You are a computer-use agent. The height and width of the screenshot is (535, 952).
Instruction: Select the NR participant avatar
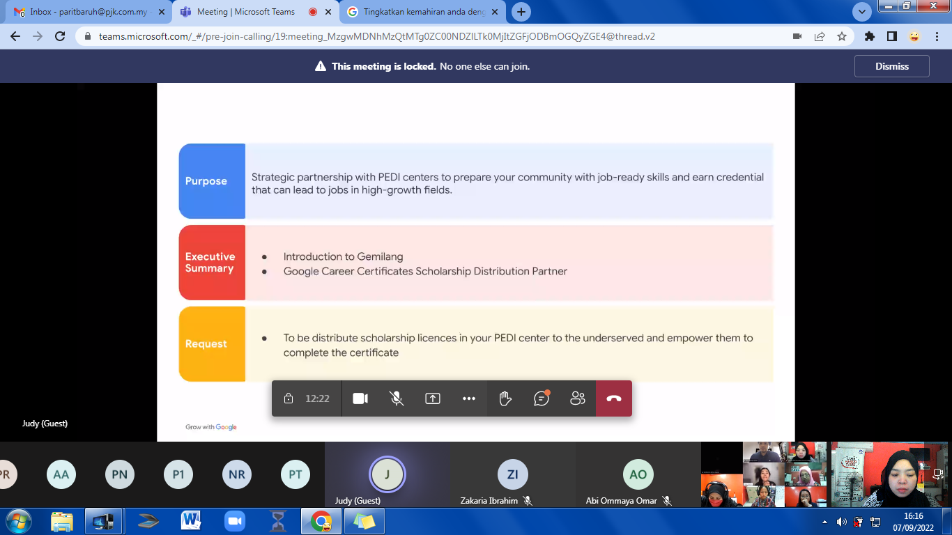click(x=237, y=474)
